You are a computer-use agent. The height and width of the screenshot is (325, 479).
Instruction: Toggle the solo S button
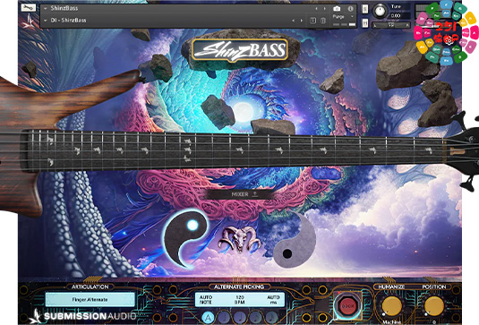(x=365, y=9)
